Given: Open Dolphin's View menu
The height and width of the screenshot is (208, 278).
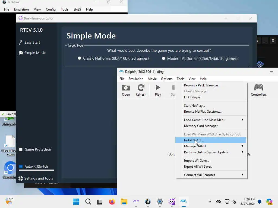Looking at the screenshot, I should coord(192,79).
